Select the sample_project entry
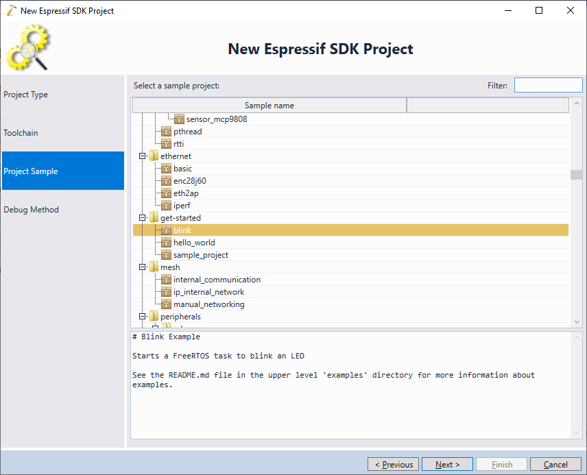587x475 pixels. pyautogui.click(x=201, y=255)
